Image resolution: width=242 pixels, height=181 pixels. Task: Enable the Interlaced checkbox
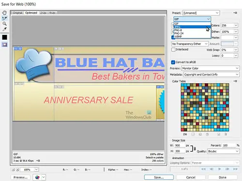[173, 49]
